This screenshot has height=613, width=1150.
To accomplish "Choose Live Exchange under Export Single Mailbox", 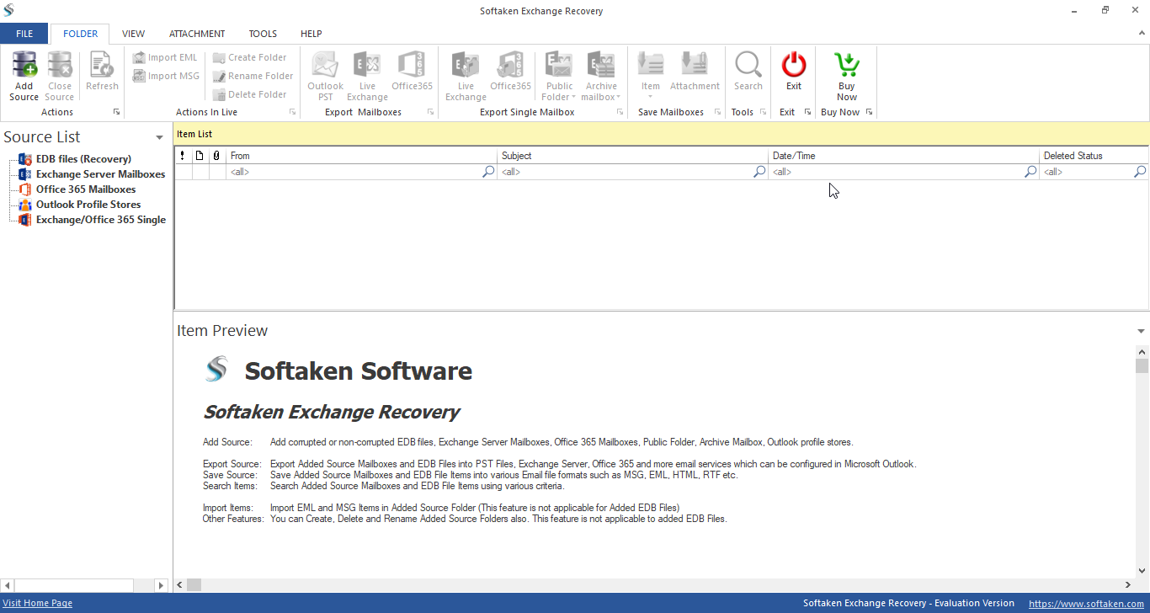I will click(466, 76).
